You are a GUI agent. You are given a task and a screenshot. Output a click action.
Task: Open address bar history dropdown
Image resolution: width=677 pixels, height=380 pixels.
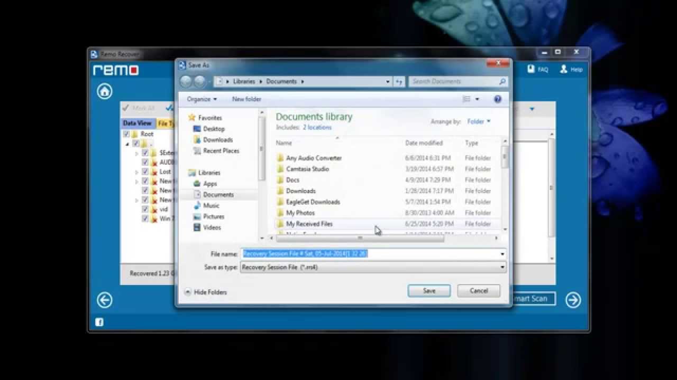pyautogui.click(x=388, y=81)
